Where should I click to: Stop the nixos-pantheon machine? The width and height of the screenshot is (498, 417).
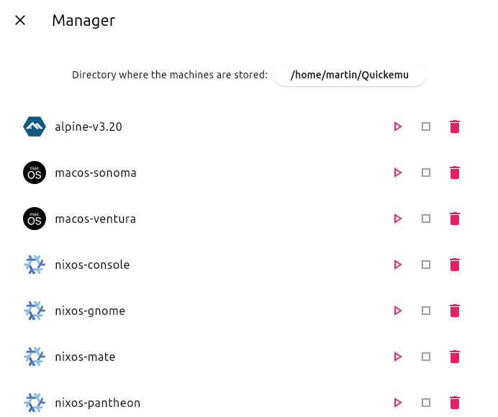(x=426, y=403)
